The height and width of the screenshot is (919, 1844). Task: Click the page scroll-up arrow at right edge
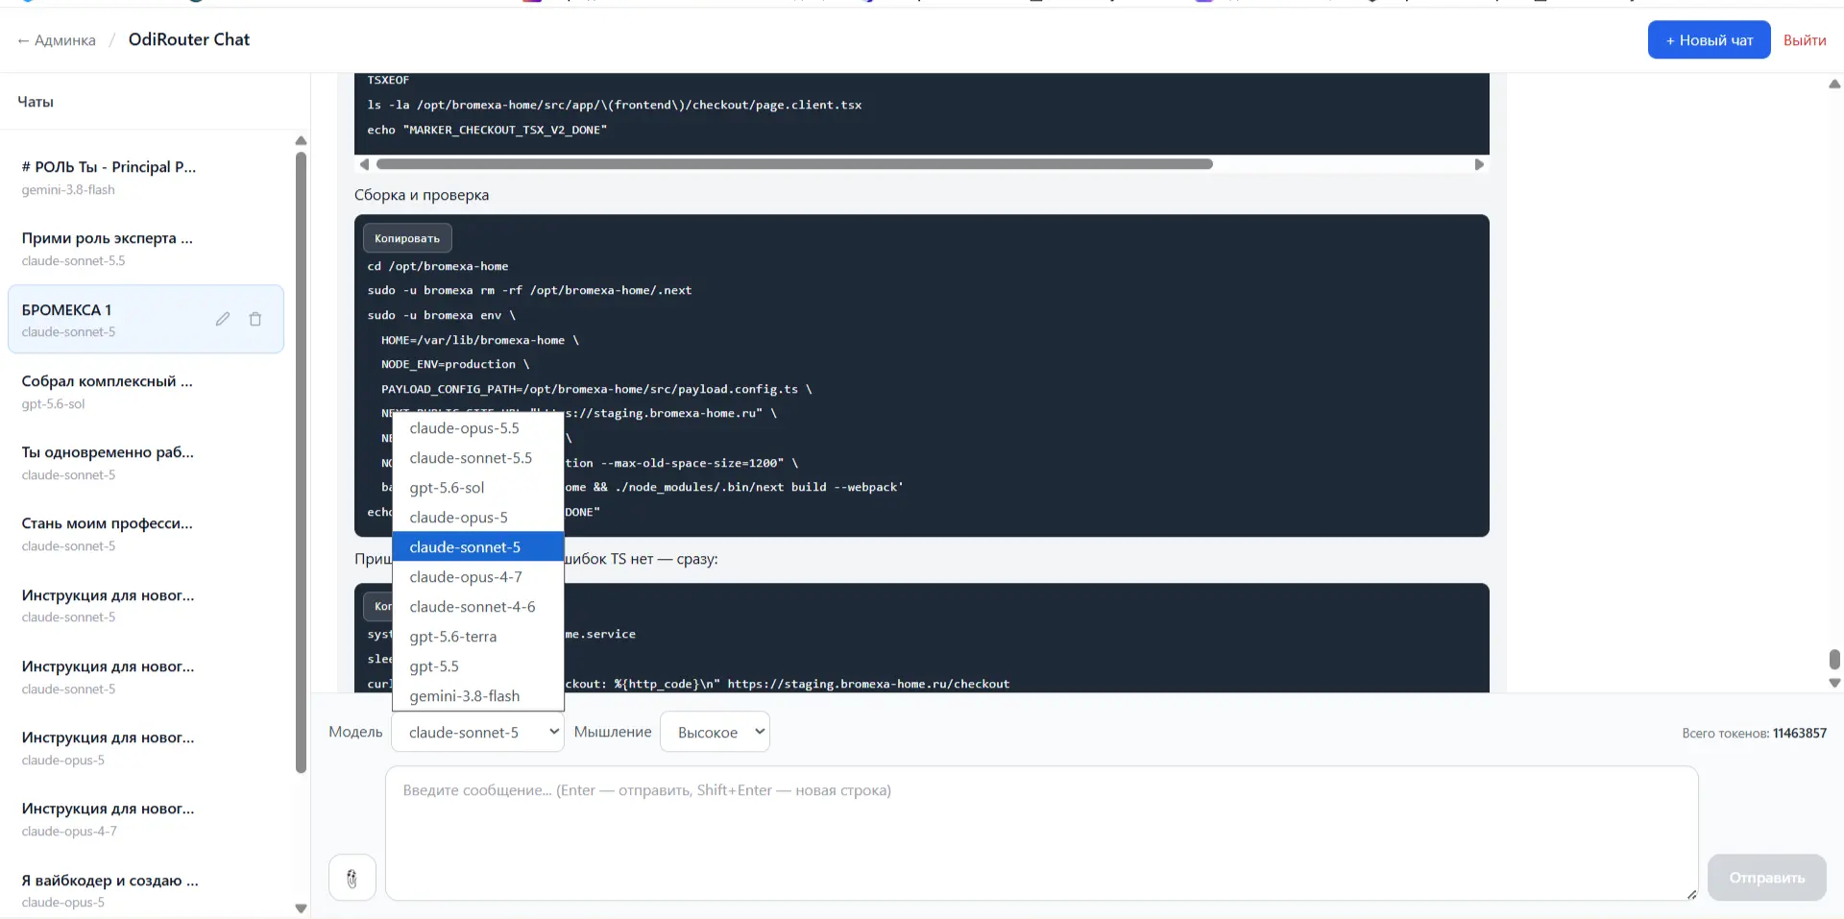click(x=1834, y=85)
